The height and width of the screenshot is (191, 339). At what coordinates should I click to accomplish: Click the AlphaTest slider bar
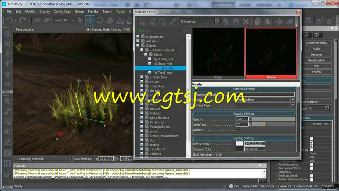click(x=273, y=124)
